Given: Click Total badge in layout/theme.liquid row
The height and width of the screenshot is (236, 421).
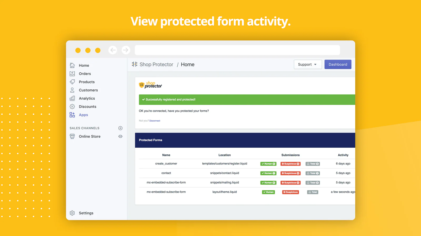Looking at the screenshot, I should 313,192.
